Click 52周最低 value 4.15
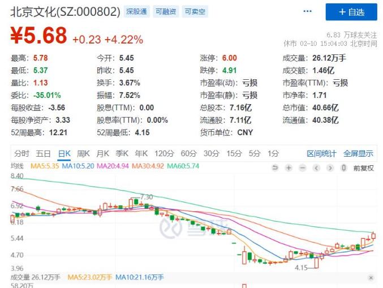This screenshot has height=288, width=383. [x=142, y=132]
